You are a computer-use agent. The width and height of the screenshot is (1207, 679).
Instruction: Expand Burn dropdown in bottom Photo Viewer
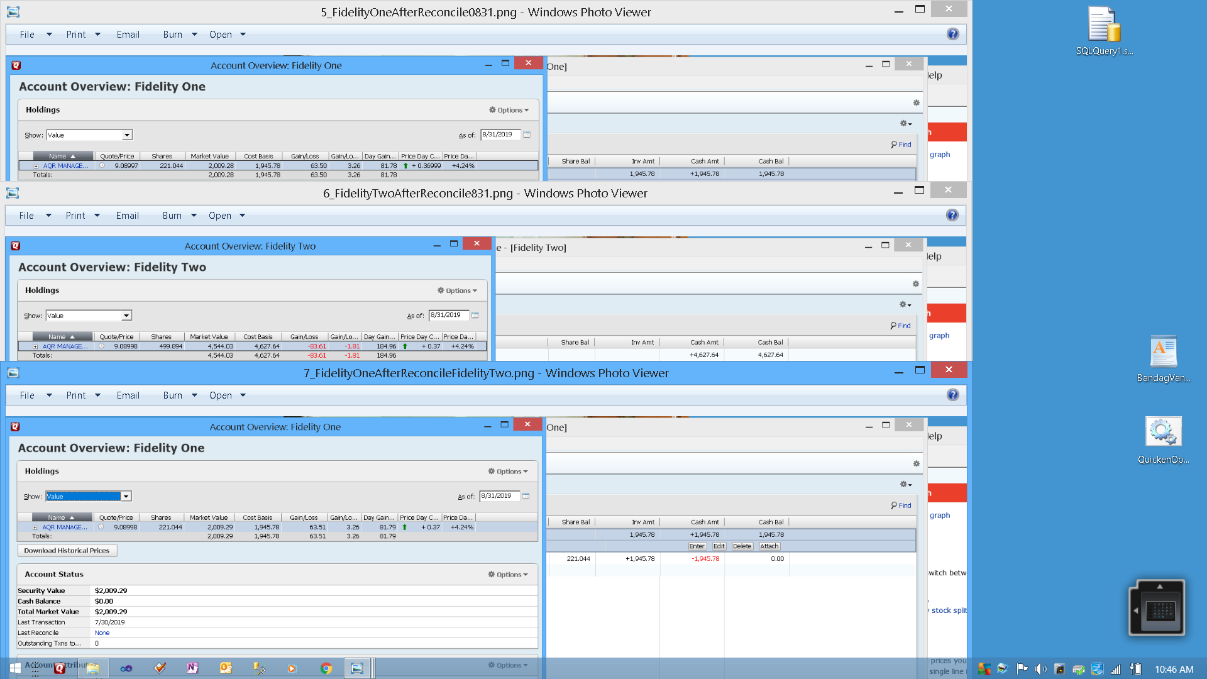[x=194, y=395]
